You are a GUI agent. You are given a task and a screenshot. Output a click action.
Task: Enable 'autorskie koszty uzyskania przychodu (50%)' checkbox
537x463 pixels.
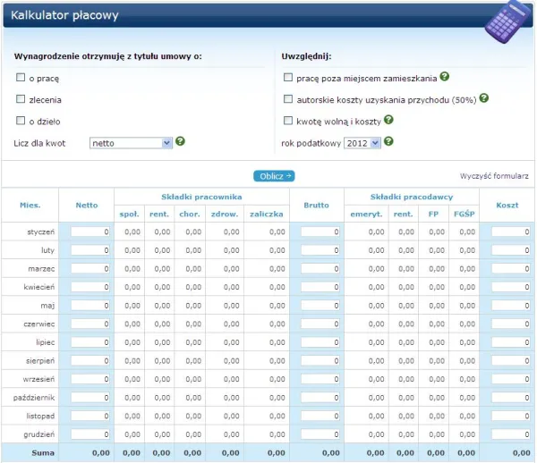click(287, 99)
